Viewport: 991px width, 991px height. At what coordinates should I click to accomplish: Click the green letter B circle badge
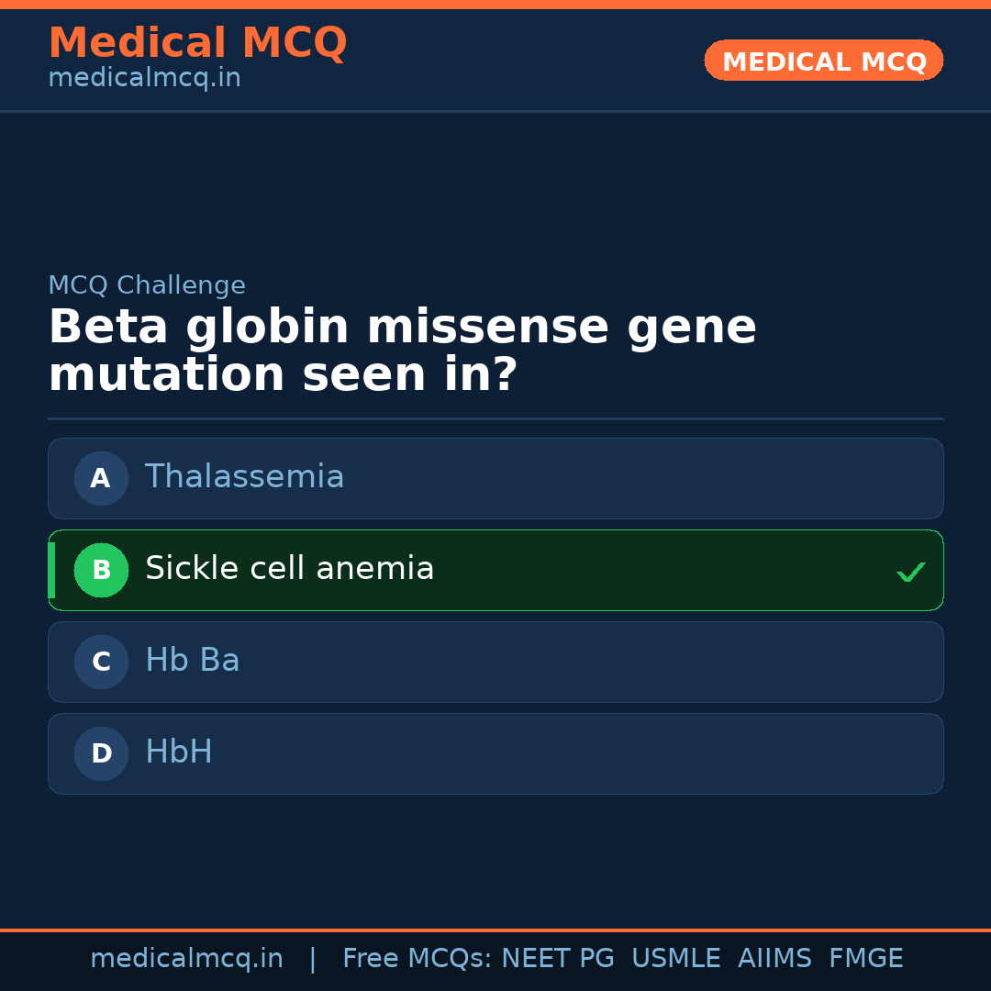pos(101,570)
